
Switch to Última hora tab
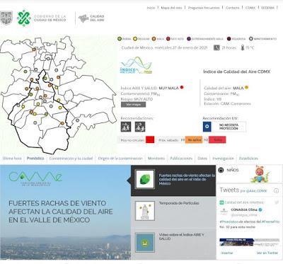click(12, 159)
